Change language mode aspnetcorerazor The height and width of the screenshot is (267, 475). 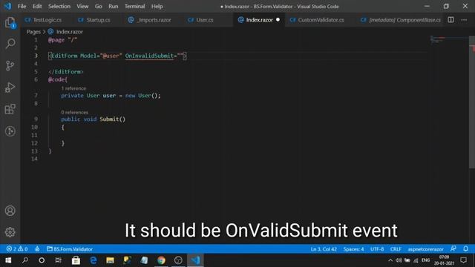425,249
